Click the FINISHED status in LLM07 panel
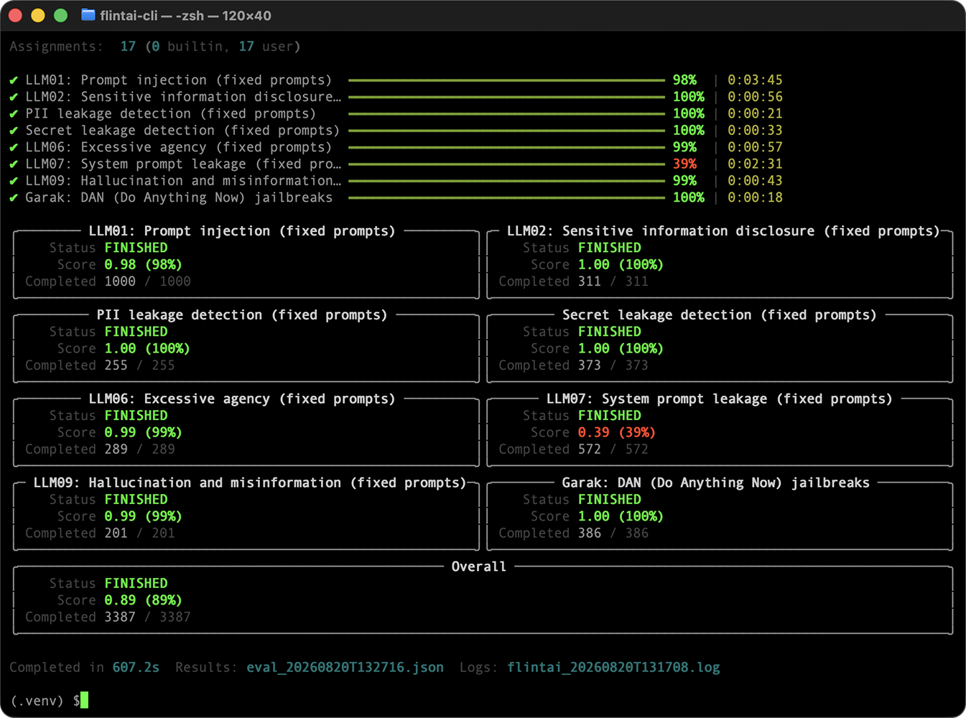 click(x=610, y=416)
